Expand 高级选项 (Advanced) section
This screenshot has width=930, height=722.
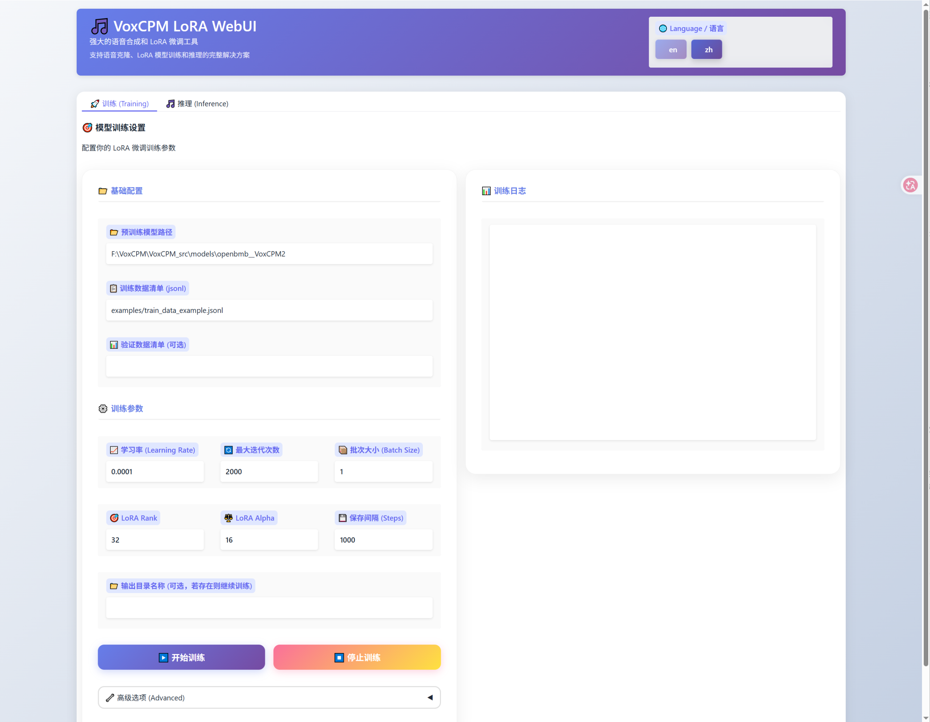269,697
